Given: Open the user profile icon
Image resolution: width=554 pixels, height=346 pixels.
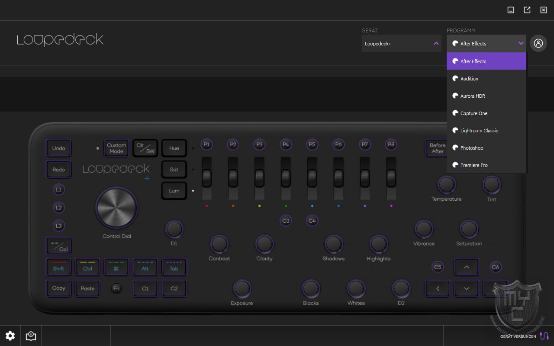Looking at the screenshot, I should pos(538,43).
